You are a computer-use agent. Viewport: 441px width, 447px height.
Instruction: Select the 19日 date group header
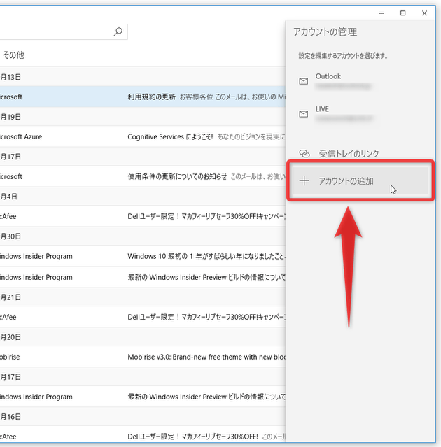(143, 117)
